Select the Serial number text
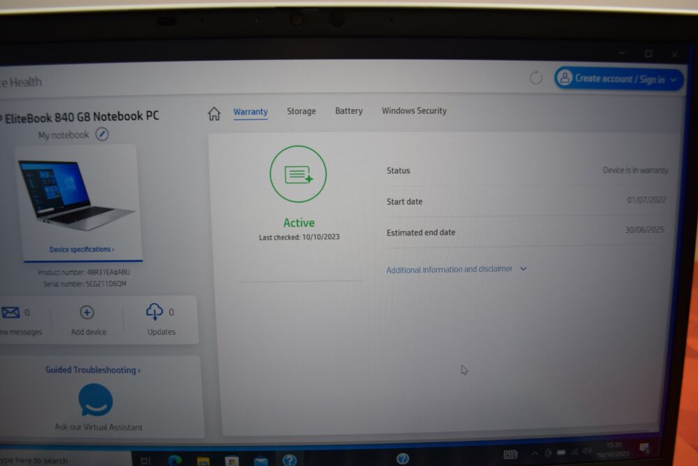The image size is (698, 466). pyautogui.click(x=84, y=284)
